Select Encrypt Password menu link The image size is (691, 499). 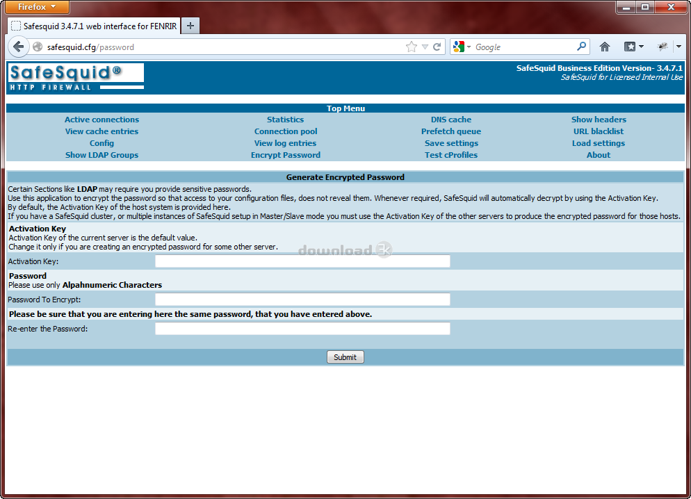[286, 155]
